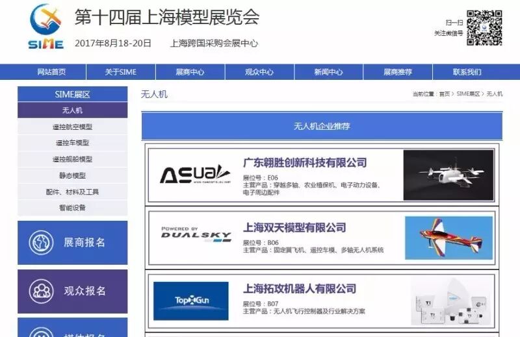
Task: Click the 观众报名 button
Action: tap(72, 292)
